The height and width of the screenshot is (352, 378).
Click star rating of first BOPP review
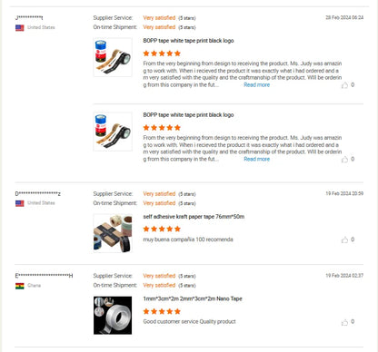[x=162, y=54]
